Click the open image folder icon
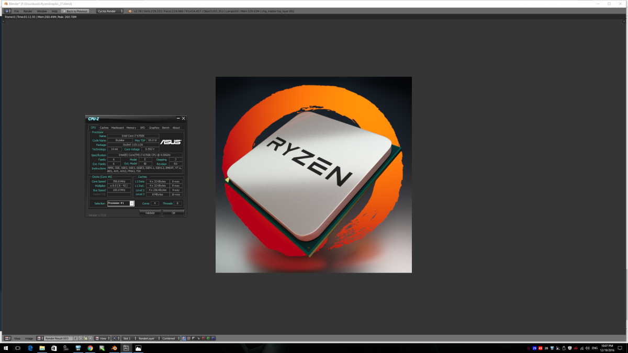 [x=85, y=338]
